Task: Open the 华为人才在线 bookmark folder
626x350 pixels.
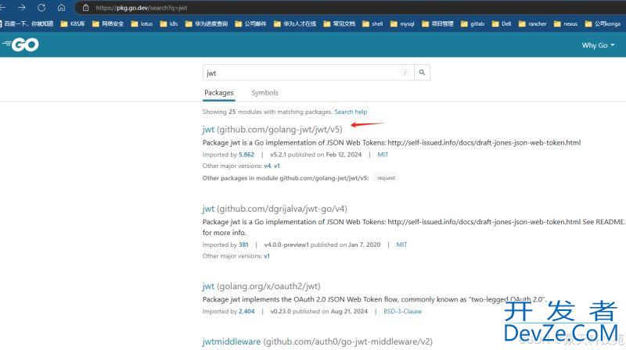Action: [x=295, y=24]
